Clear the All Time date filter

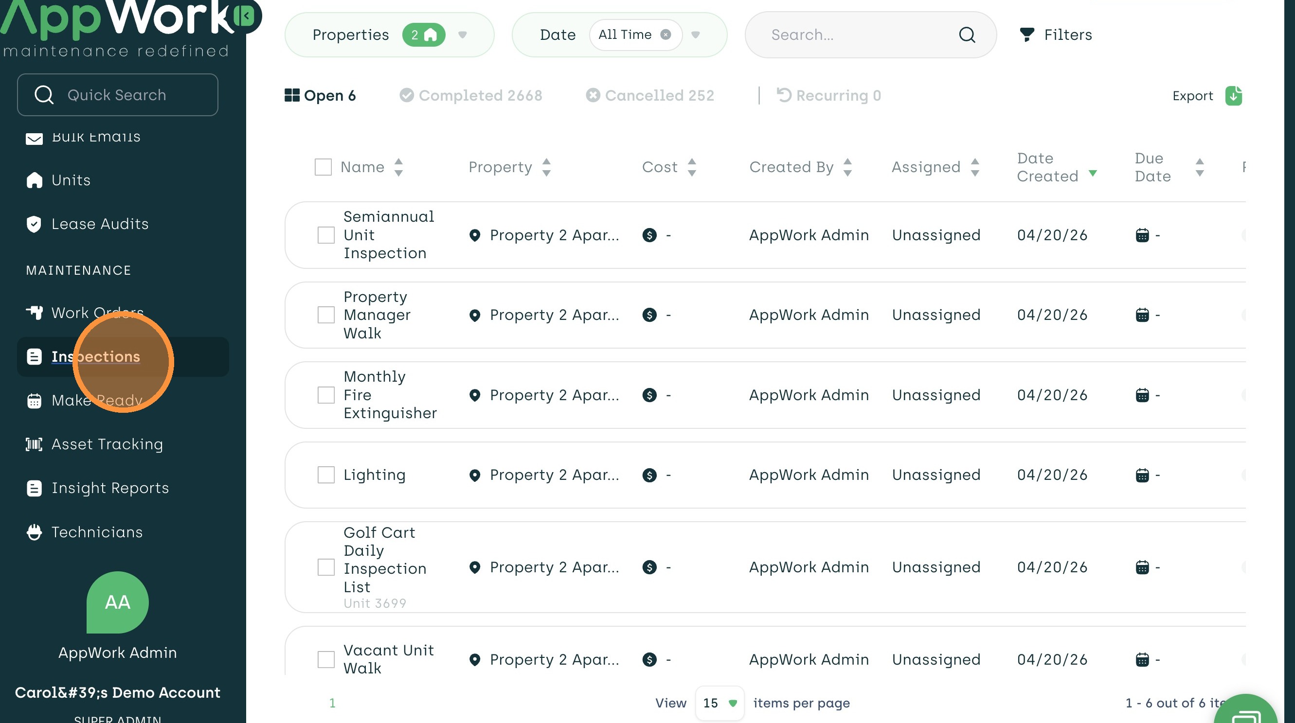[x=665, y=35]
